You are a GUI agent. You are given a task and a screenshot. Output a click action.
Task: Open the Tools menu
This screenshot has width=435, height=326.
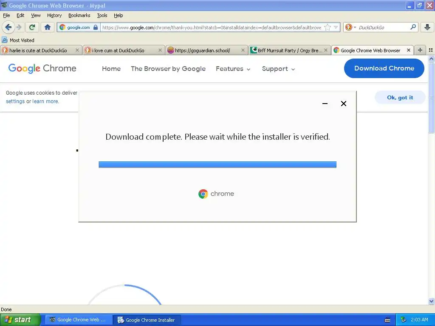click(102, 15)
